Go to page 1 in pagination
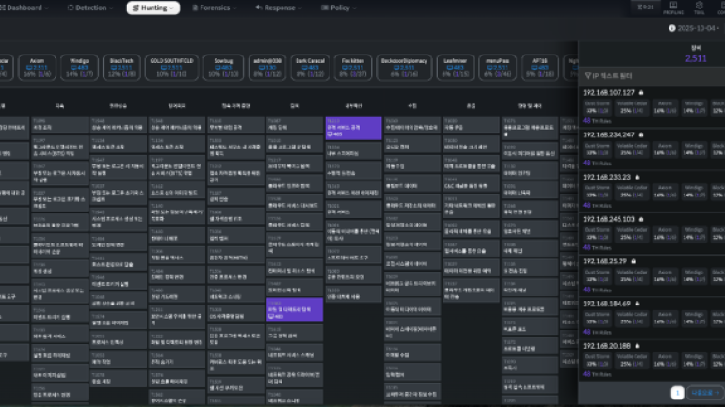This screenshot has height=407, width=725. pos(677,393)
